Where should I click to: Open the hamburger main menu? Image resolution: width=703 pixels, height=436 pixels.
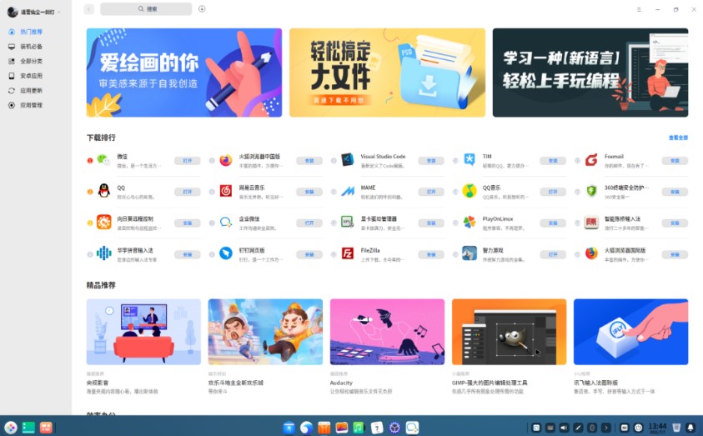[x=639, y=9]
